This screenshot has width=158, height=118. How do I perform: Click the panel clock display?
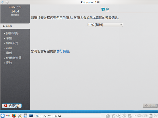click(x=142, y=116)
